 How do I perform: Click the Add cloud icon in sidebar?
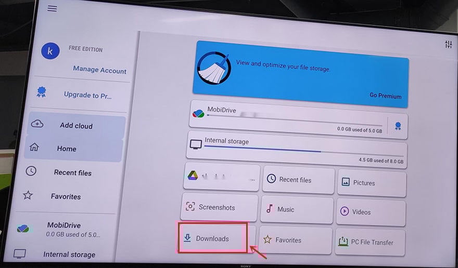pos(37,125)
